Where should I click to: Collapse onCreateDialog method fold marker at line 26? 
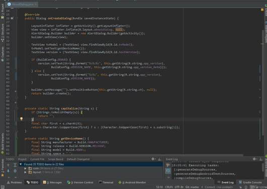(17, 18)
